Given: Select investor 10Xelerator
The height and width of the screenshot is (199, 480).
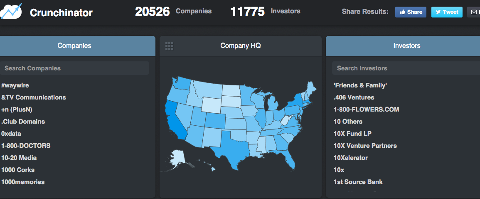Looking at the screenshot, I should (351, 158).
